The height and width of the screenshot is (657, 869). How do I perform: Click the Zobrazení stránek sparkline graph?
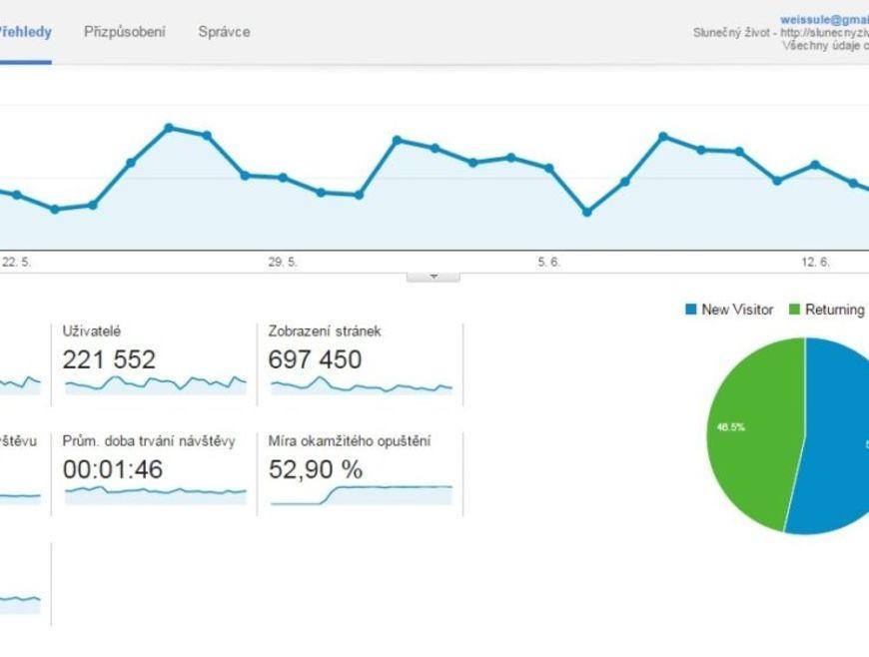pos(361,385)
